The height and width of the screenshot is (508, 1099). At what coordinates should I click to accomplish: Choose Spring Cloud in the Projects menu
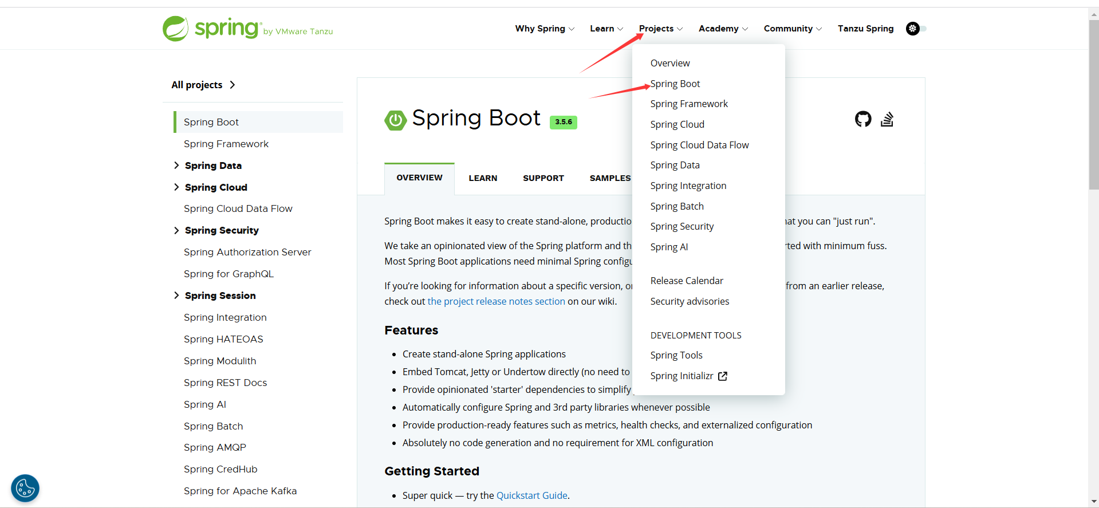[x=677, y=124]
